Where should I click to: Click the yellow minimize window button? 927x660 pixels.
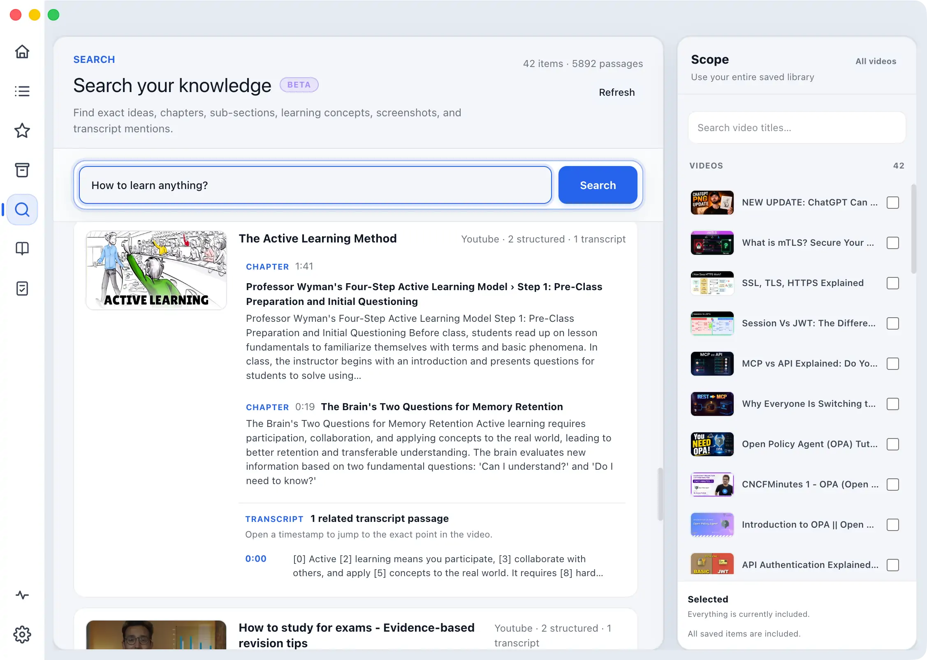click(x=35, y=15)
